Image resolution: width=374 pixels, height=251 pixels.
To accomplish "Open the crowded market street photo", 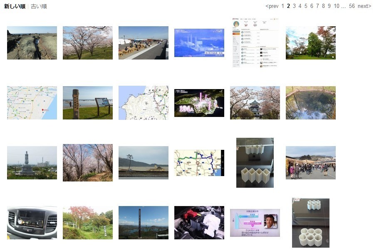I will pyautogui.click(x=311, y=163).
